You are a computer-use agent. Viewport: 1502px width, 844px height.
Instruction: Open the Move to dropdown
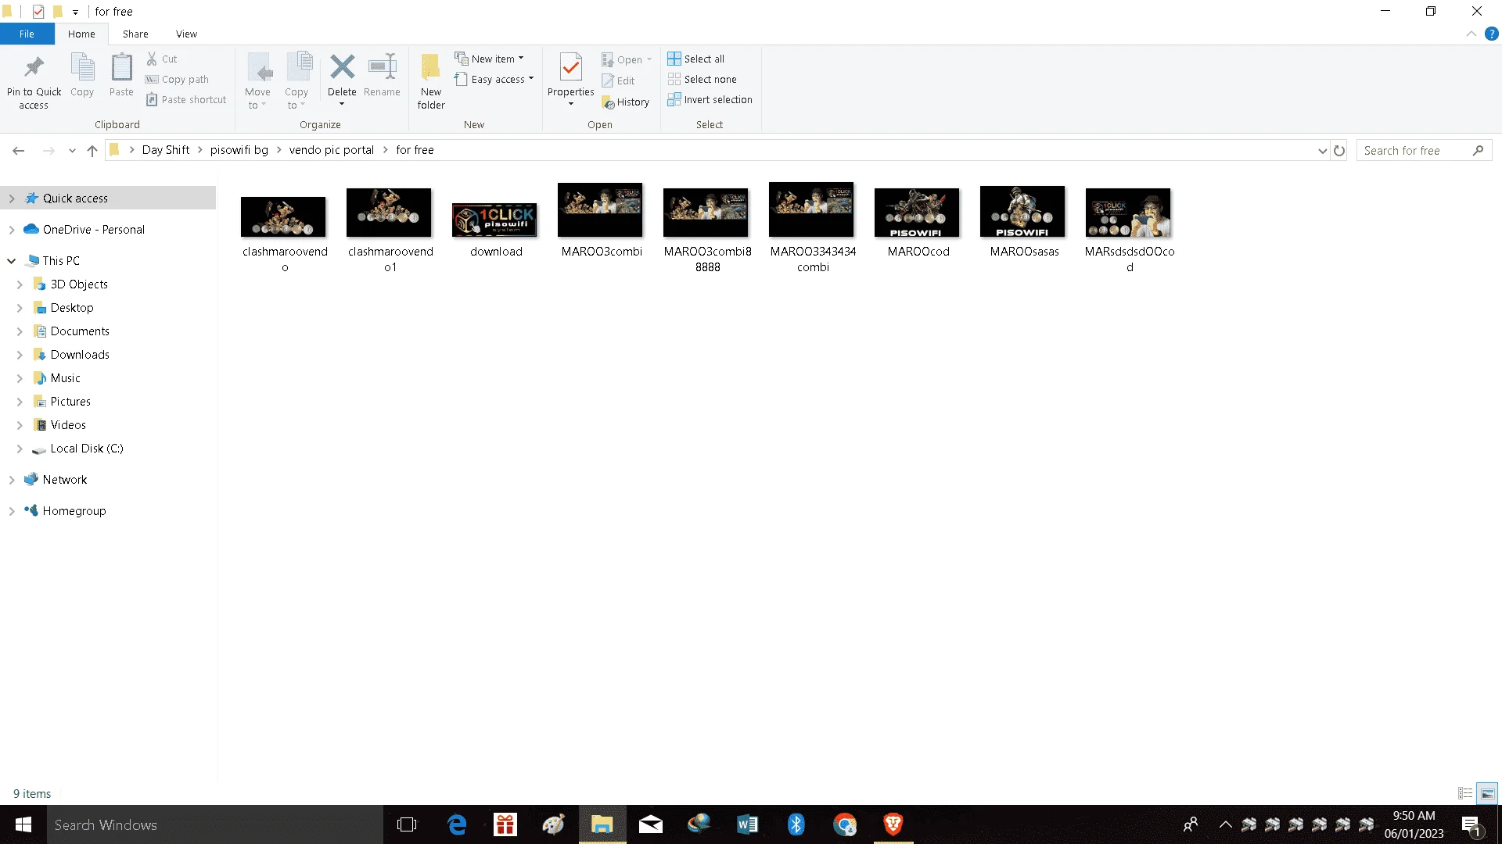pyautogui.click(x=257, y=81)
